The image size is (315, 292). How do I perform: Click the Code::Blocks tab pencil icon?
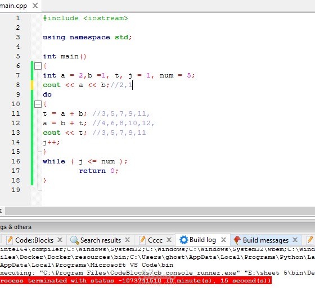(x=9, y=240)
